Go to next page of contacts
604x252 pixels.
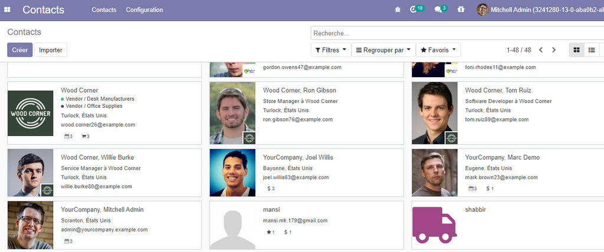(x=553, y=50)
